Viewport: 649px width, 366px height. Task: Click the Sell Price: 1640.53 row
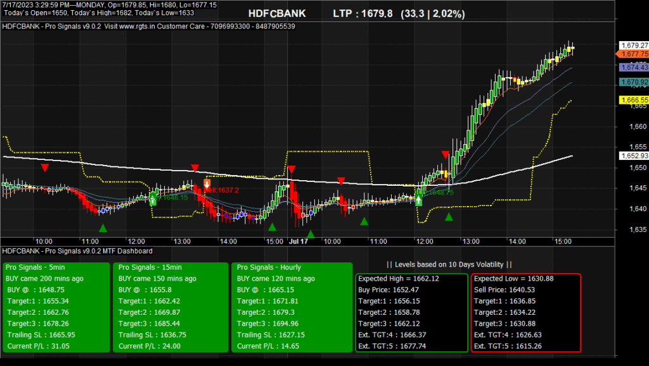click(x=504, y=290)
